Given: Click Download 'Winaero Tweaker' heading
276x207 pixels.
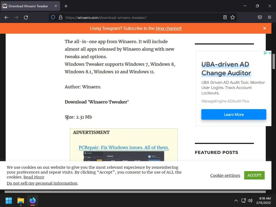Looking at the screenshot, I should tap(97, 102).
